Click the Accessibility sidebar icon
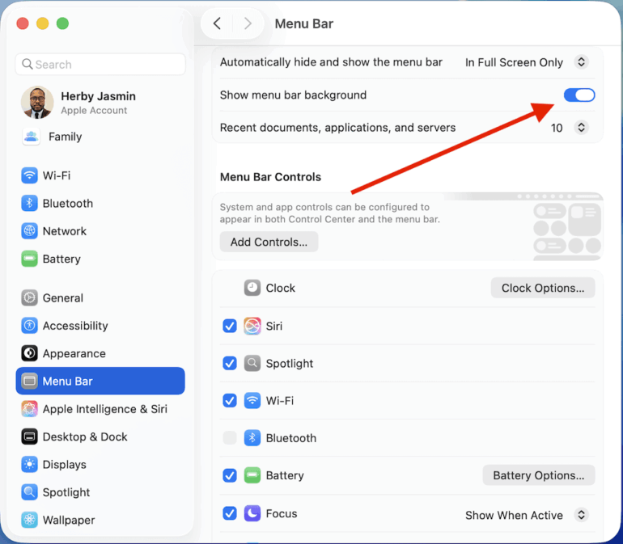Screen dimensions: 623x544 coord(29,326)
